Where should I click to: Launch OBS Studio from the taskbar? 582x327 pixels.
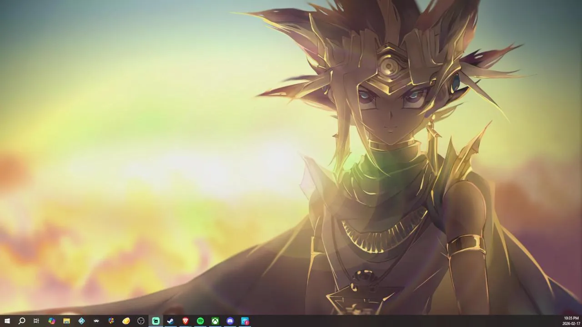[141, 321]
